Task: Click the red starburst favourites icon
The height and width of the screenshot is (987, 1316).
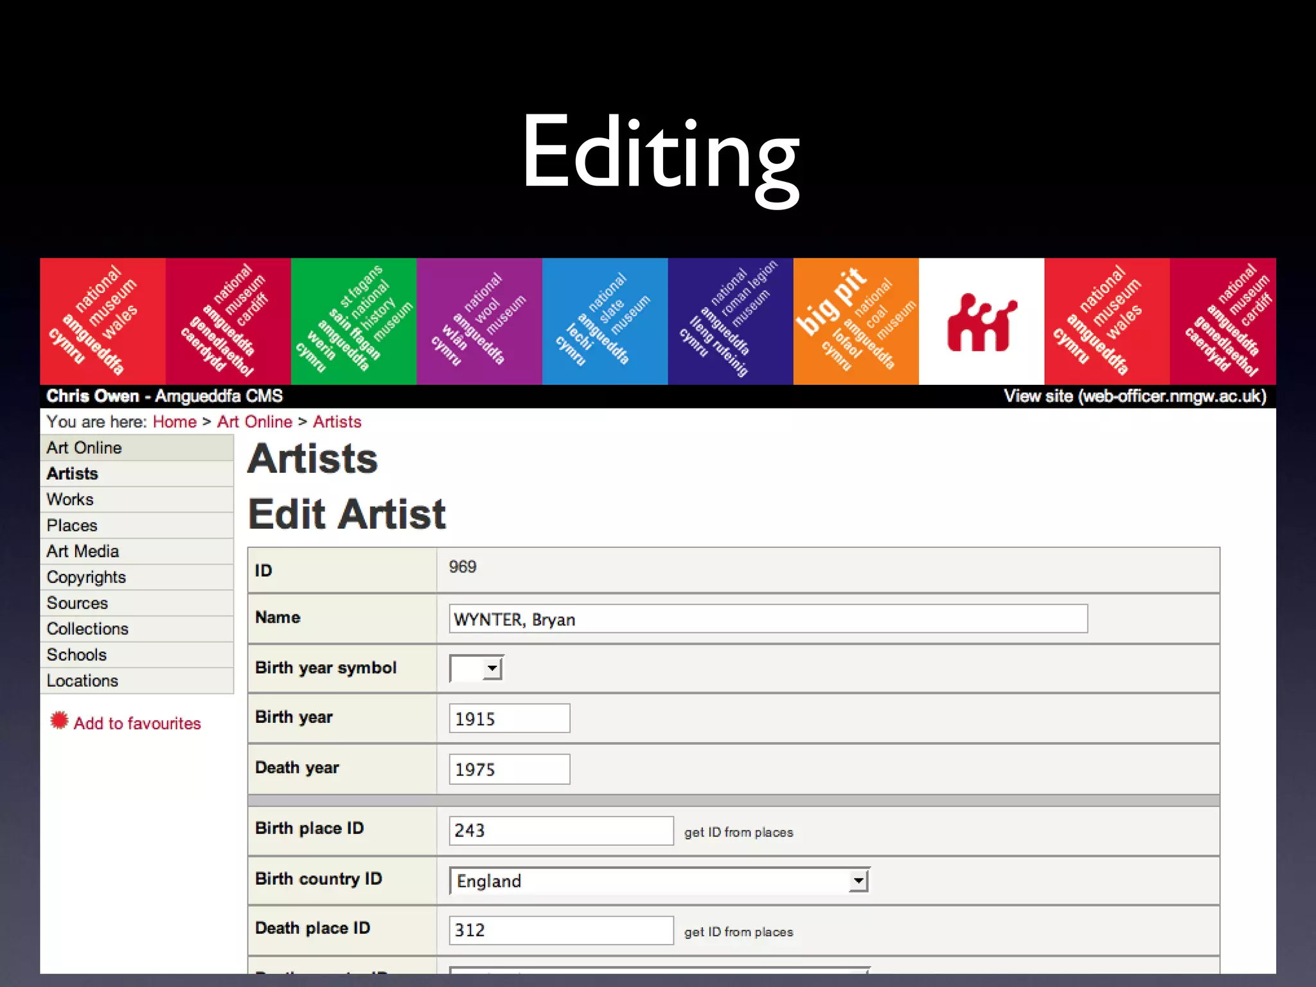Action: 59,721
